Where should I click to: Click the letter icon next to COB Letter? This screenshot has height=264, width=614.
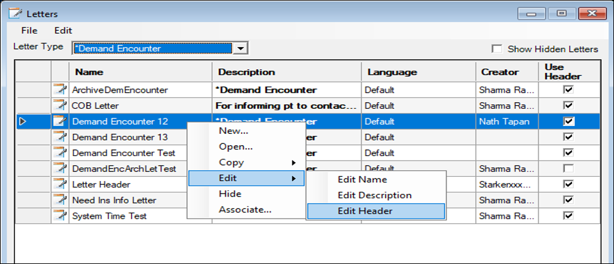[60, 106]
